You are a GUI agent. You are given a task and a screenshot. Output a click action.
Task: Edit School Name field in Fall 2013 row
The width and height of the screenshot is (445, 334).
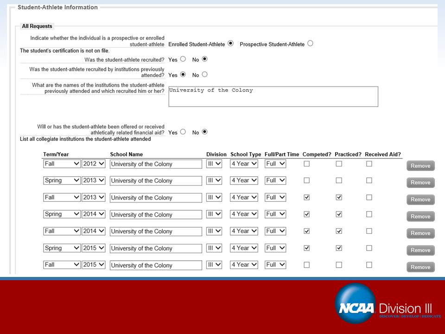(x=156, y=198)
